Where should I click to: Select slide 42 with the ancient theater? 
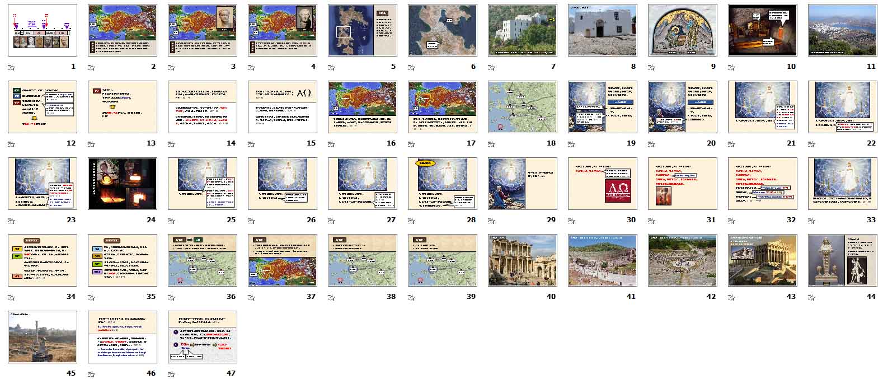click(682, 260)
